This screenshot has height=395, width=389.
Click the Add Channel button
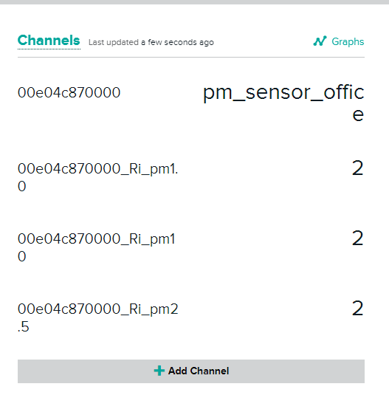(191, 371)
